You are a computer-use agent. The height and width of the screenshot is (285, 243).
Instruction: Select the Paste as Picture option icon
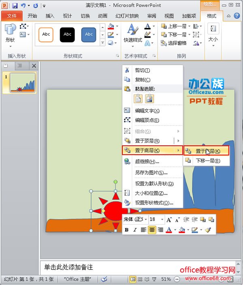tap(149, 99)
